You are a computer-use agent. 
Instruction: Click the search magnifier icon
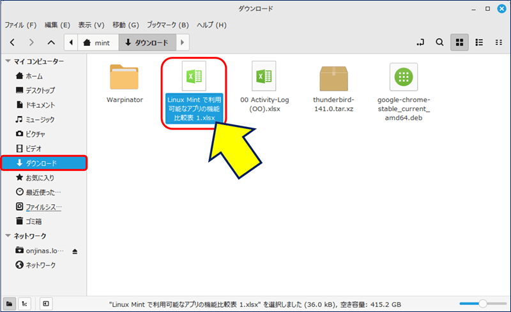pyautogui.click(x=439, y=43)
